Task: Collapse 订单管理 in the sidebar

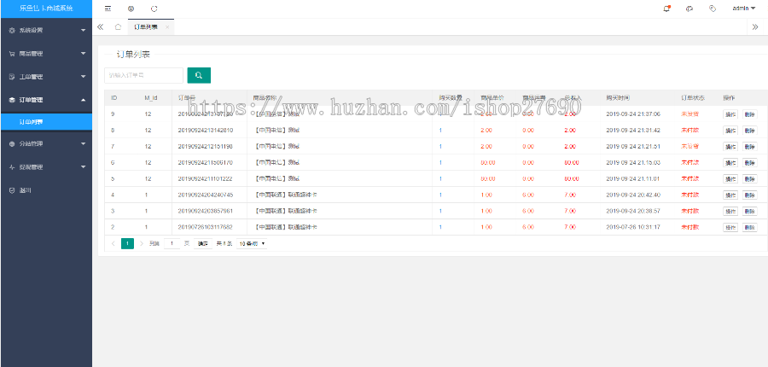Action: tap(46, 100)
